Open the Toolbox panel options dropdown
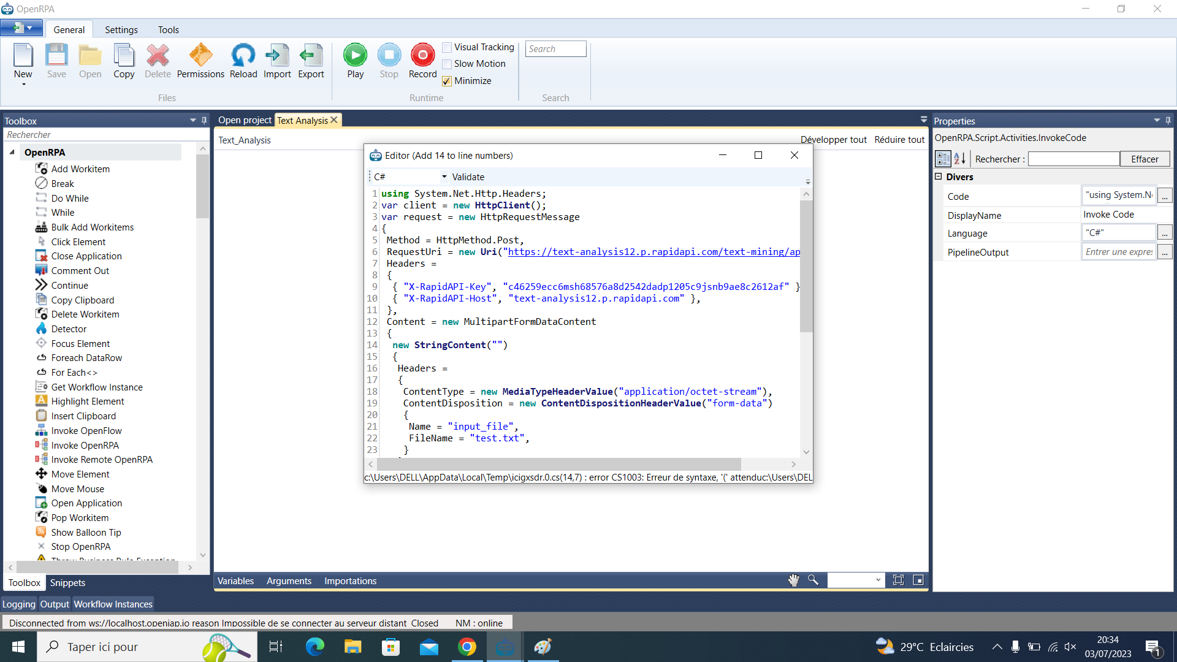Screen dimensions: 1177x662 [x=193, y=121]
